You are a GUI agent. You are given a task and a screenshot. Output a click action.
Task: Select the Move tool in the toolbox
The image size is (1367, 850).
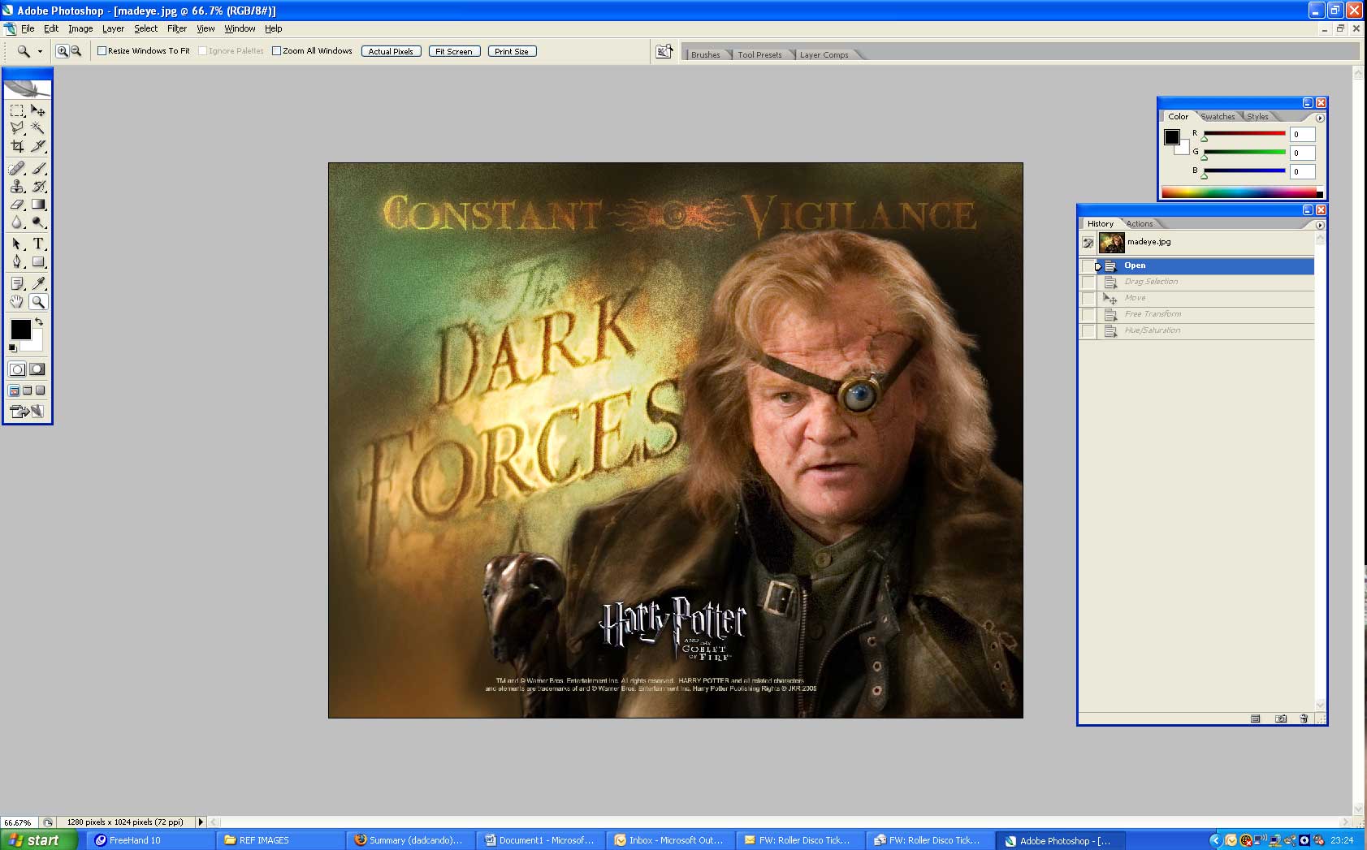click(38, 110)
